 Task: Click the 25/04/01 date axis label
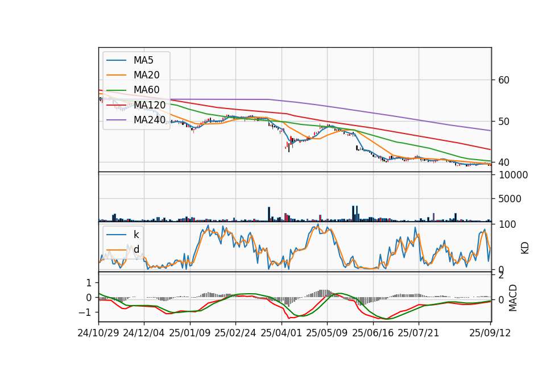click(x=281, y=333)
